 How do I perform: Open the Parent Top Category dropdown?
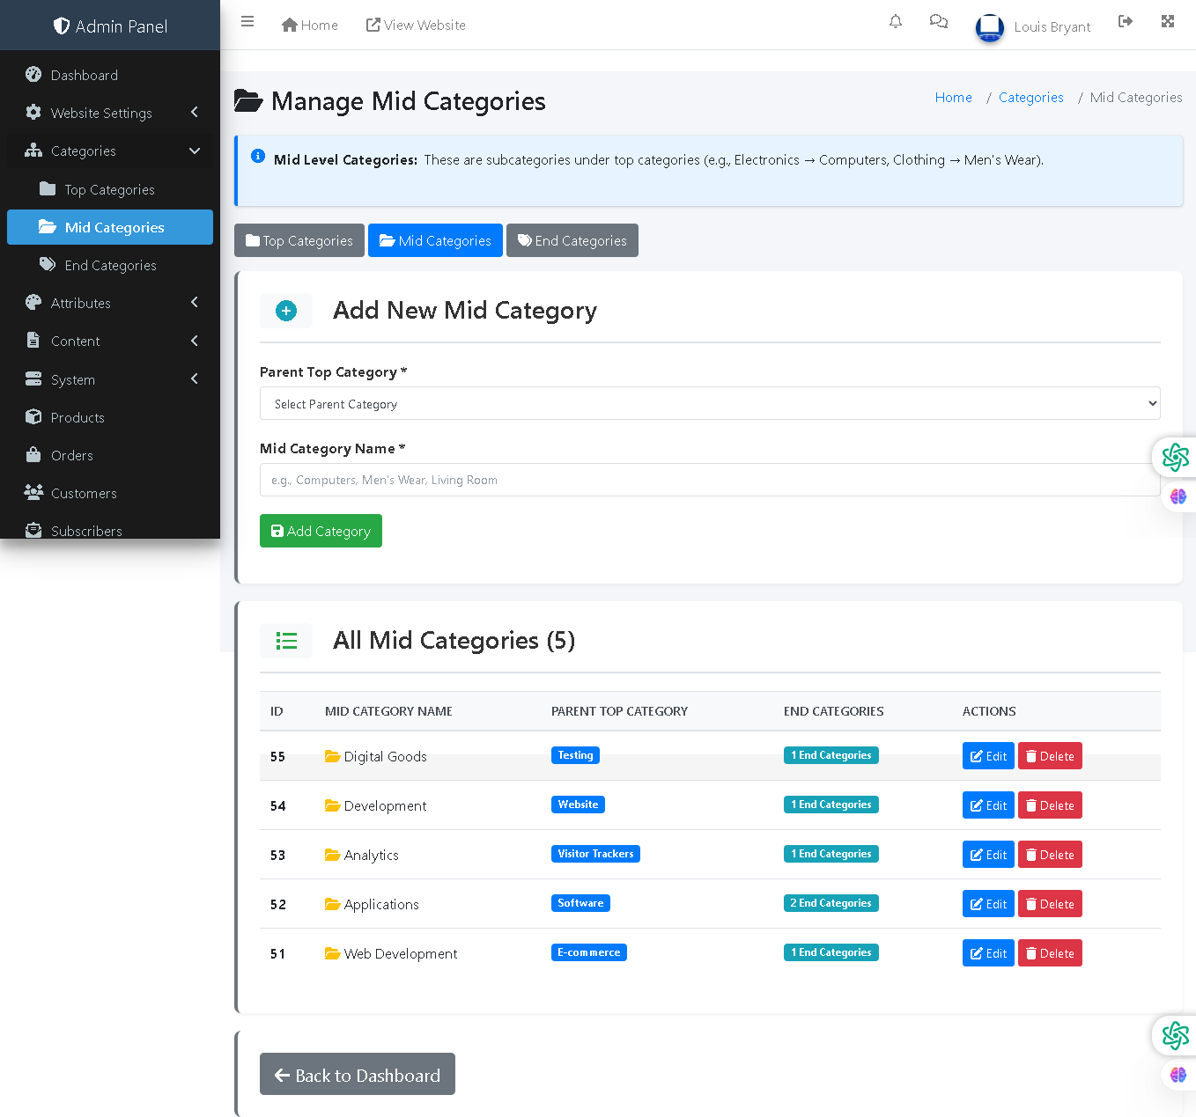(709, 404)
